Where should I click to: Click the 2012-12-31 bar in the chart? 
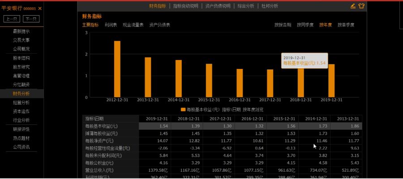[117, 69]
